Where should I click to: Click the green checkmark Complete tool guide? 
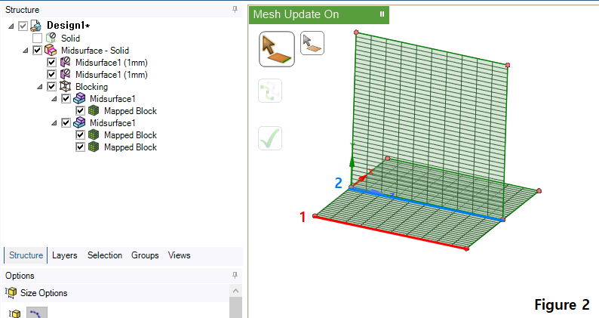(270, 138)
